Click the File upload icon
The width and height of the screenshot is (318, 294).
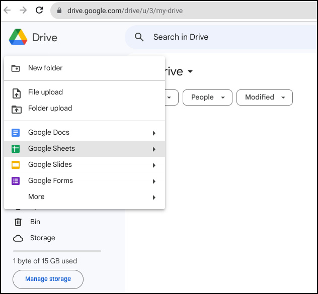tap(17, 93)
